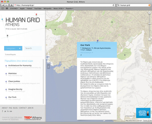
Task: Open the ABOUT page from footer menu
Action: (x=5, y=108)
